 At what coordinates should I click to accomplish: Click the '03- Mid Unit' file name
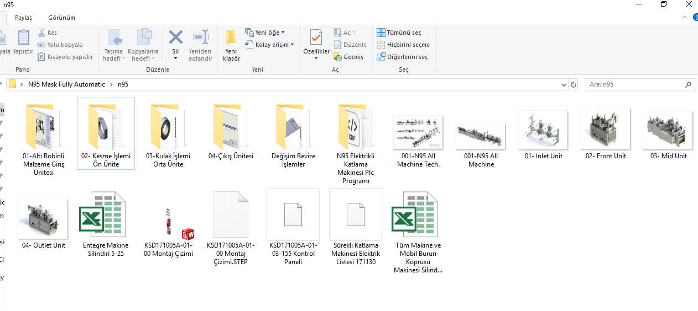(668, 156)
